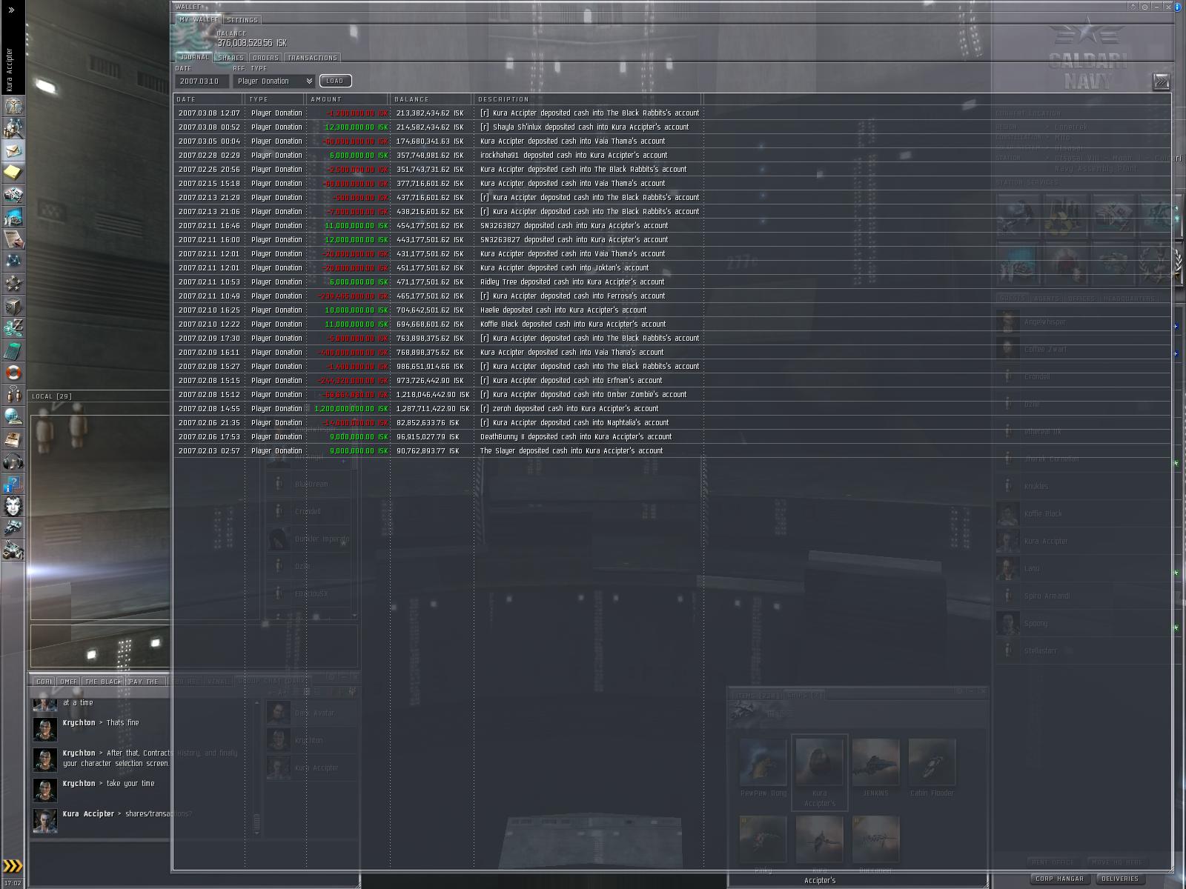The height and width of the screenshot is (889, 1186).
Task: Sort journal by the Balance column header
Action: pyautogui.click(x=431, y=99)
